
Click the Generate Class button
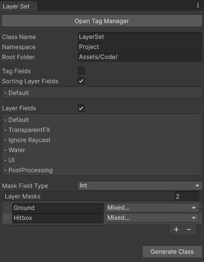(172, 252)
